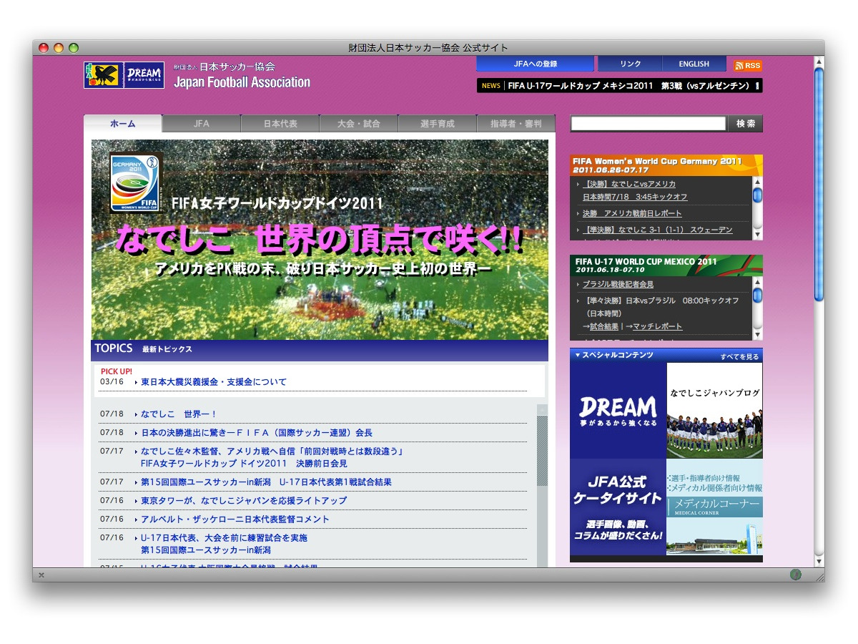Screen dimensions: 858x644
Task: Click the 日本サッカー協会 Japan Football Association title
Action: pyautogui.click(x=242, y=75)
